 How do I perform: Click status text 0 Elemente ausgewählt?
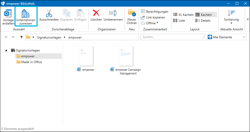coord(18,129)
